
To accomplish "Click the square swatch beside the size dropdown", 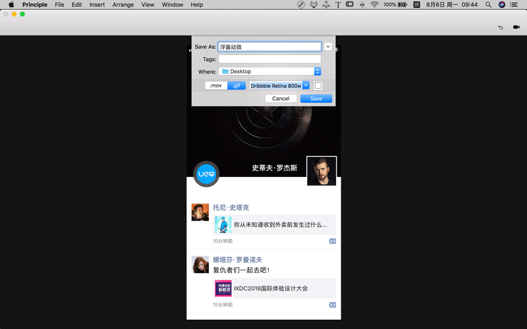I will 318,86.
